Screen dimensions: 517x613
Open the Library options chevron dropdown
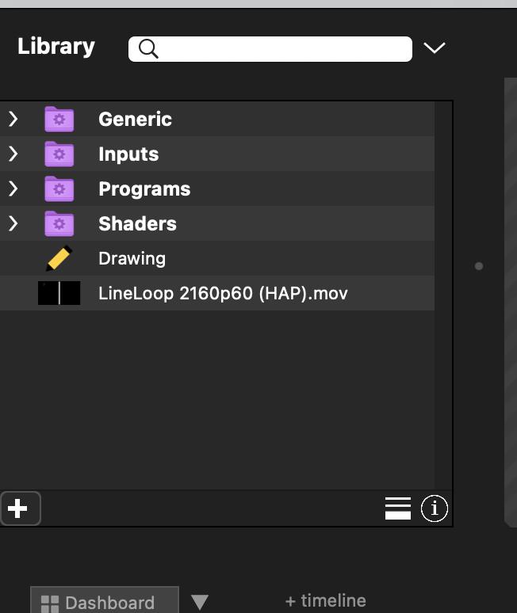(435, 48)
